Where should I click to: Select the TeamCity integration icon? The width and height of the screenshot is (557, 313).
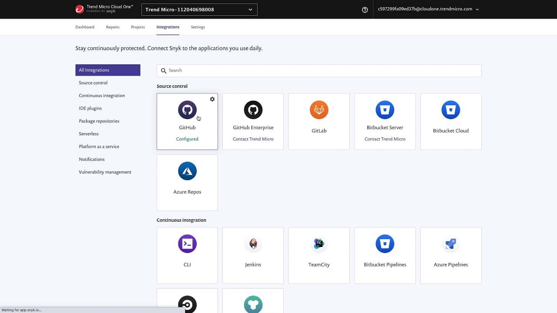point(319,244)
